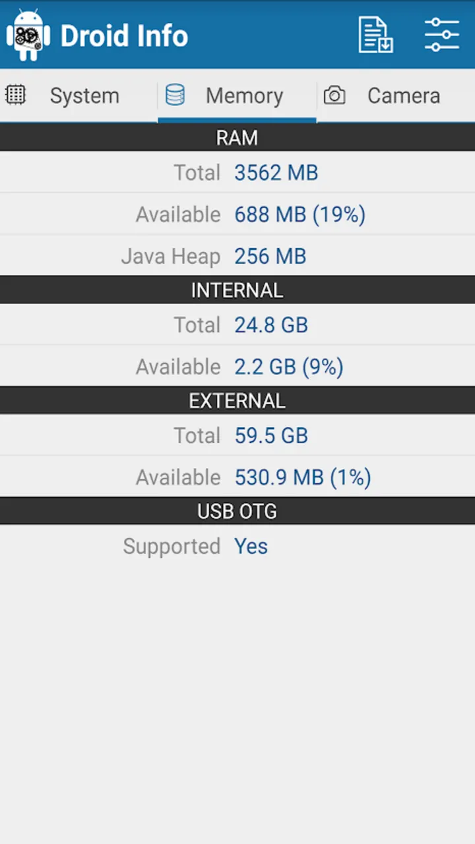
Task: Select the 530.9 MB (1%) external value
Action: pyautogui.click(x=303, y=477)
